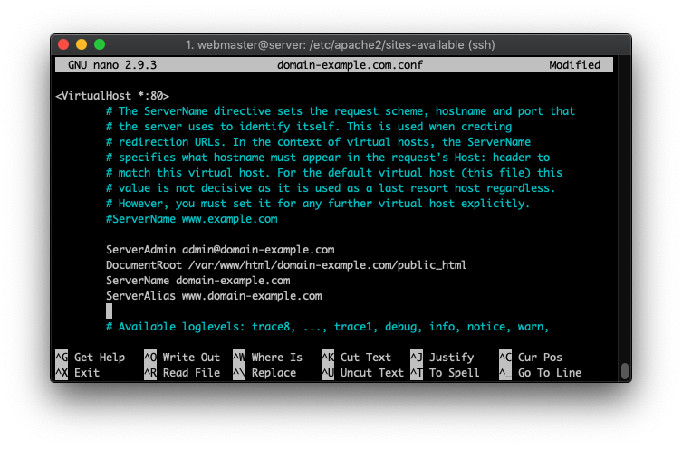Viewport: 682px width, 449px height.
Task: Click the 'ServerAlias www.domain-example.com' line
Action: click(x=214, y=296)
